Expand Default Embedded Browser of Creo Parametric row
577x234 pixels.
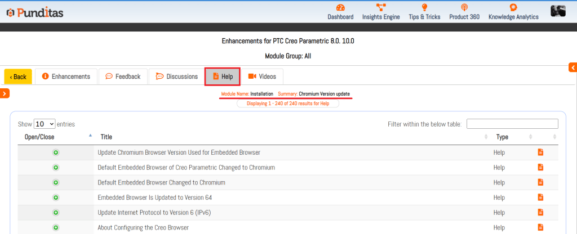(56, 168)
